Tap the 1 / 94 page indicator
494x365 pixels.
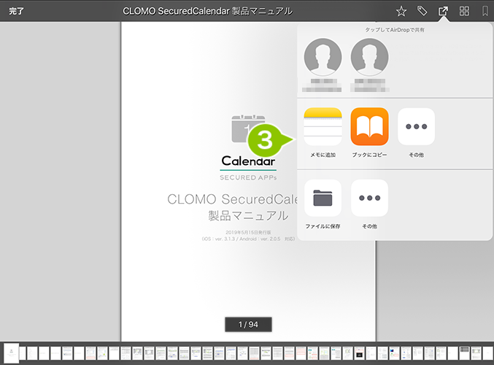pos(248,324)
